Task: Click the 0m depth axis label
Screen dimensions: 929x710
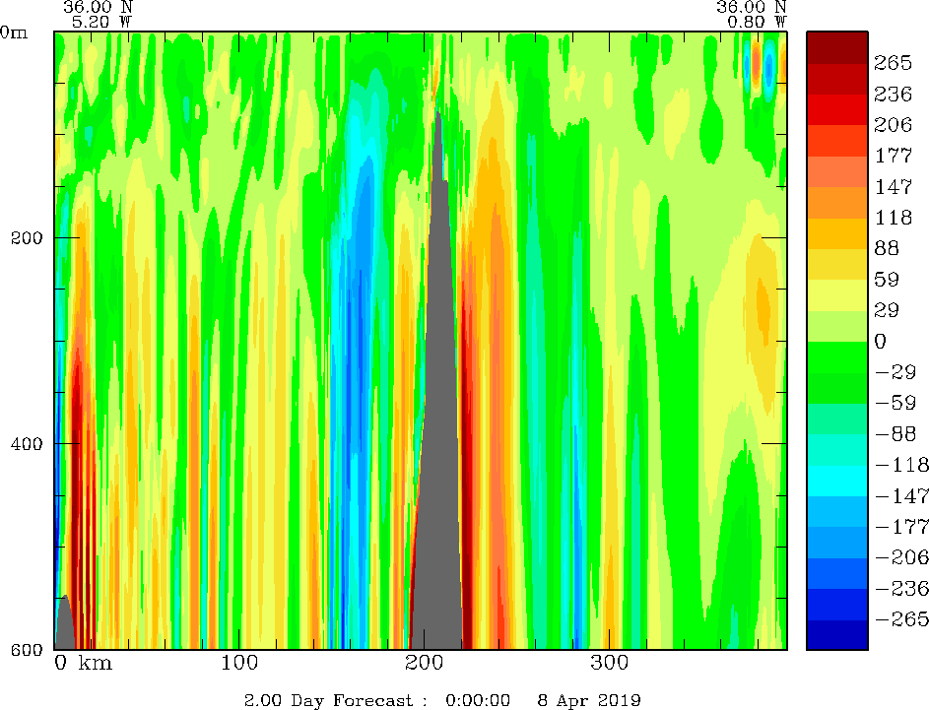Action: 14,32
